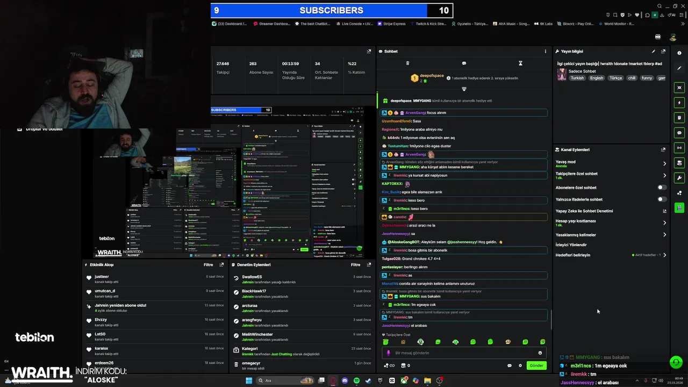
Task: Click the chat bubble icon beside gear
Action: point(510,365)
